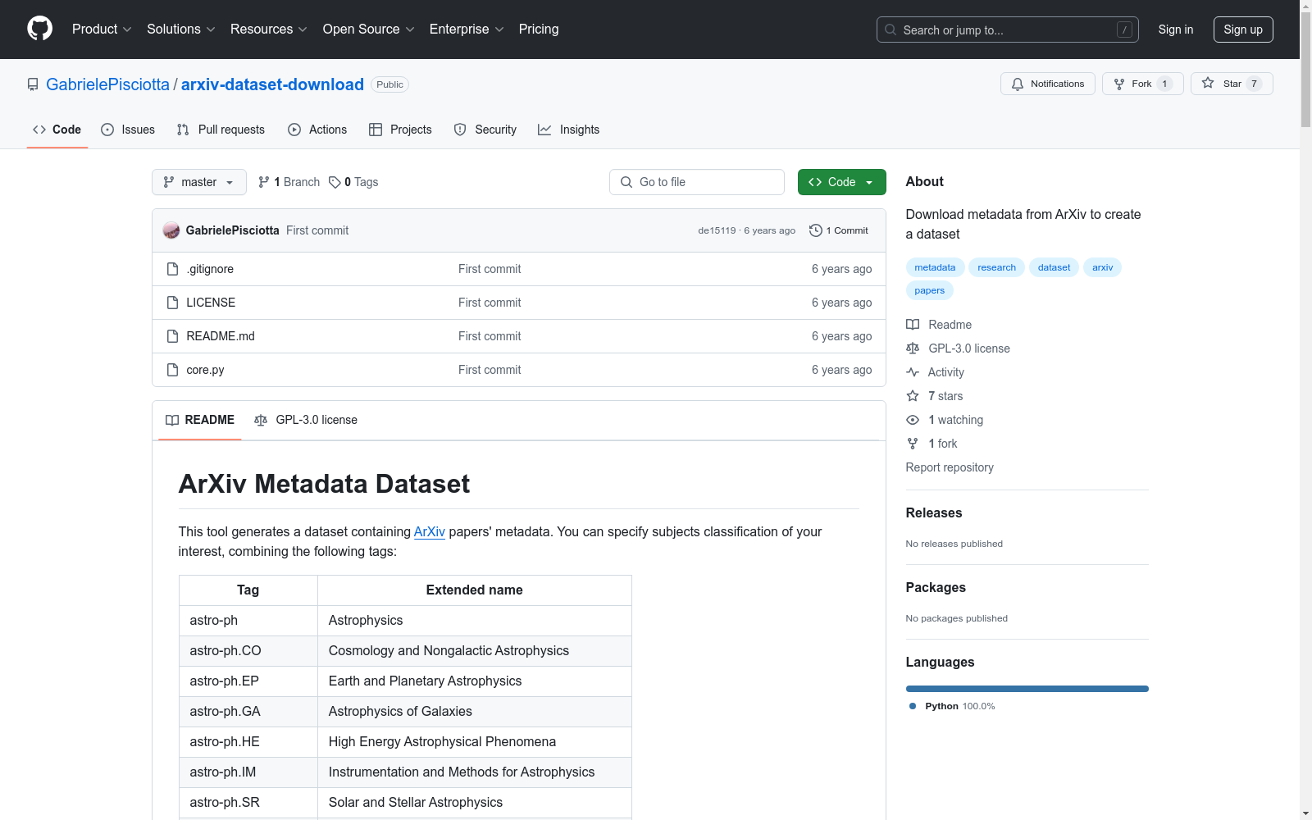Click the papers topic tag
The height and width of the screenshot is (820, 1312).
[x=929, y=290]
